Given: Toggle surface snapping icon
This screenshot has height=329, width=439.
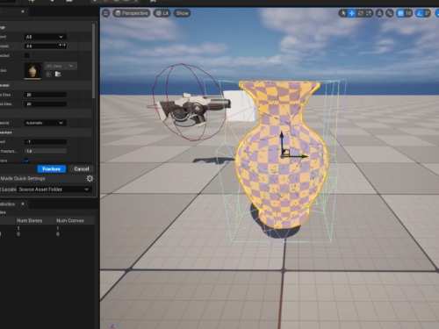Looking at the screenshot, I should pyautogui.click(x=390, y=13).
